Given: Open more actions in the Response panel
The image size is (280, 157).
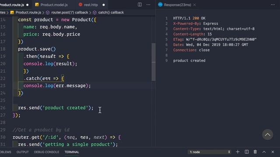Looking at the screenshot, I should pos(273,5).
